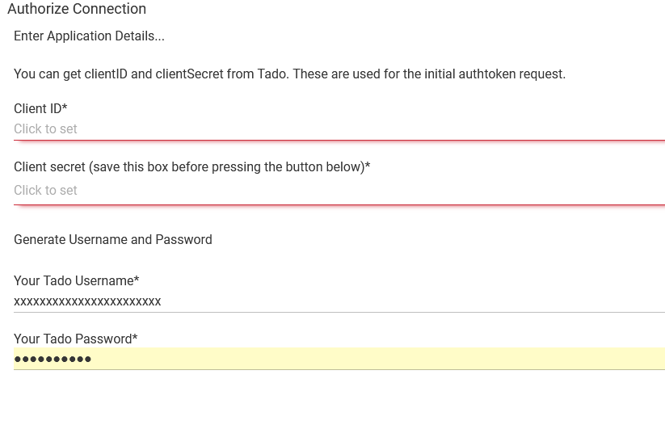Click Generate Username and Password text

113,240
